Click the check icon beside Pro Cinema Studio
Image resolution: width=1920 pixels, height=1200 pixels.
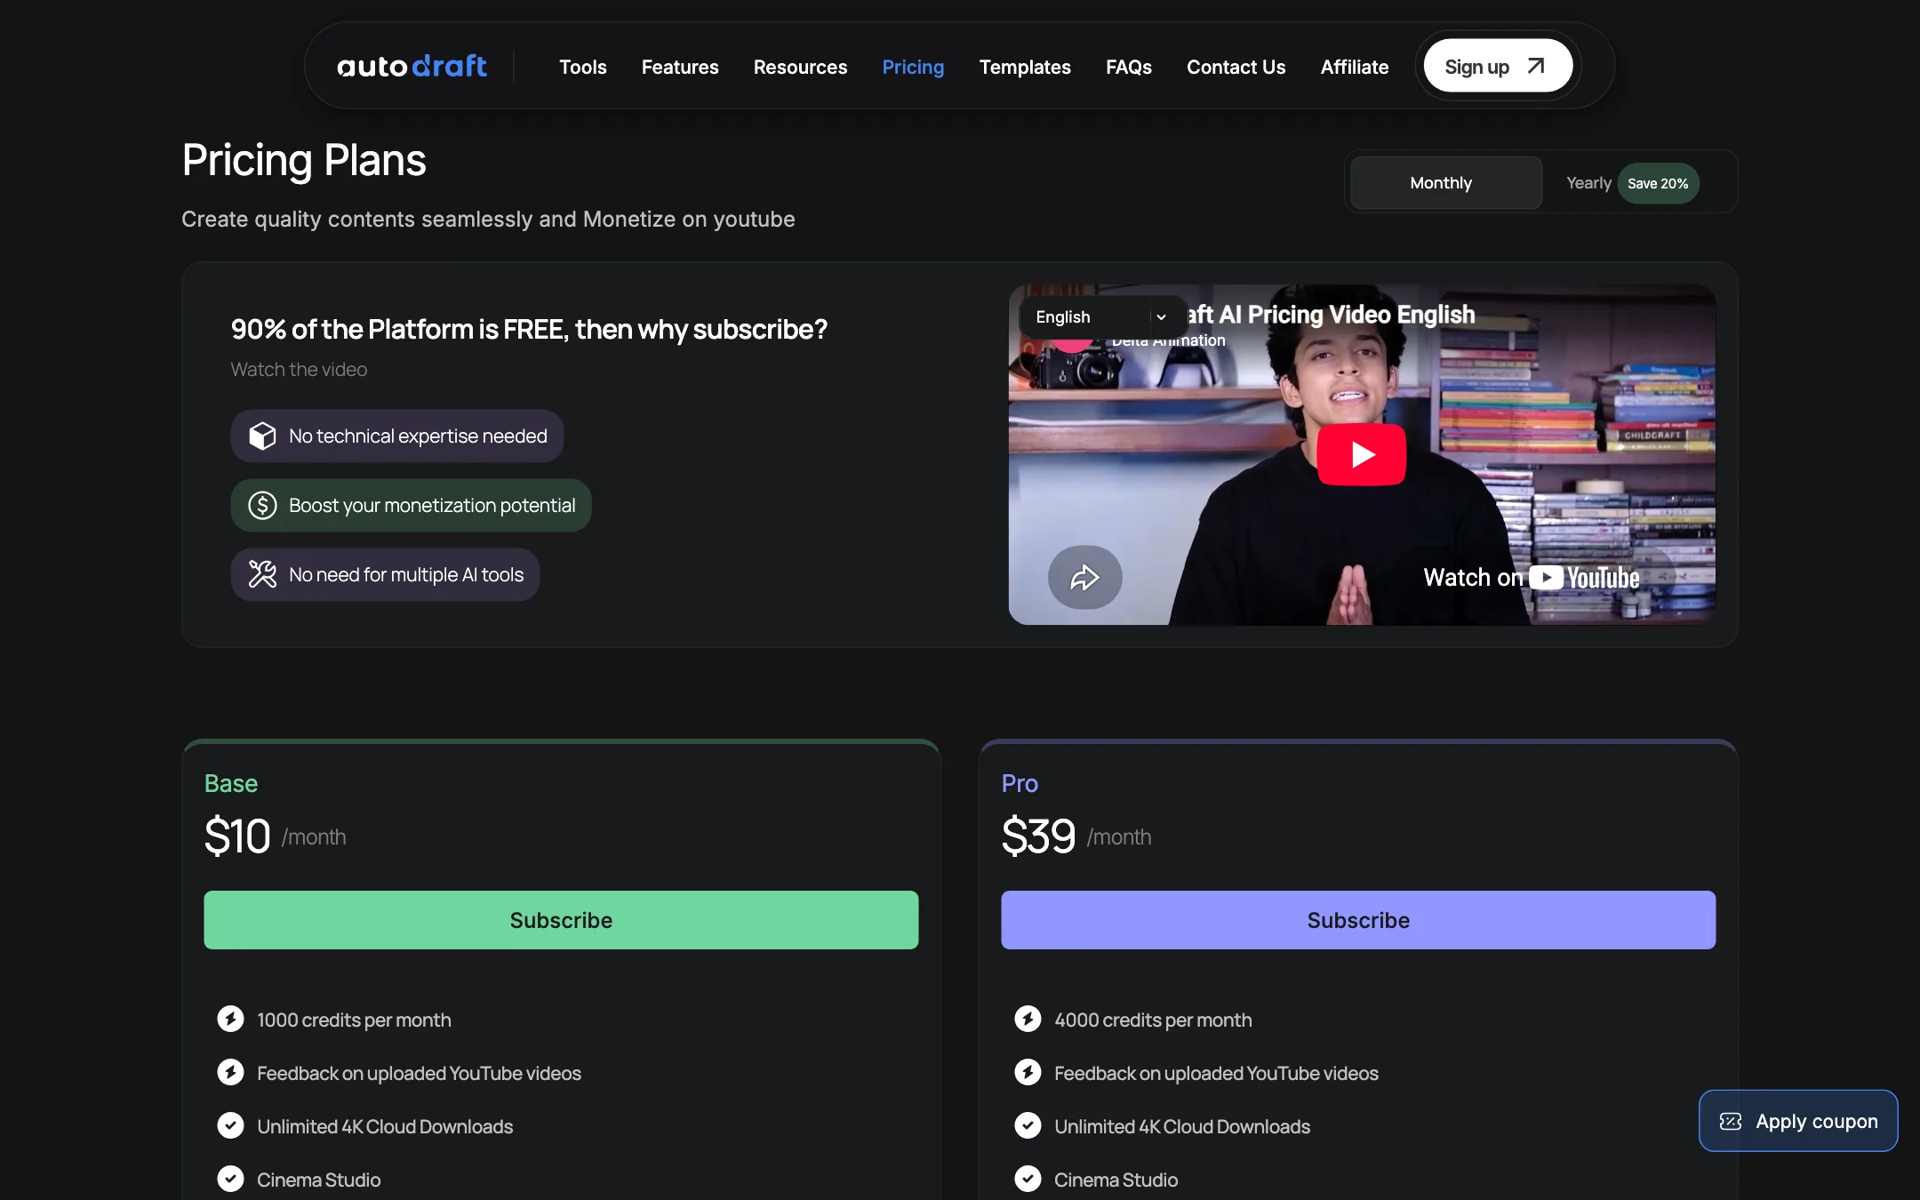pyautogui.click(x=1028, y=1179)
